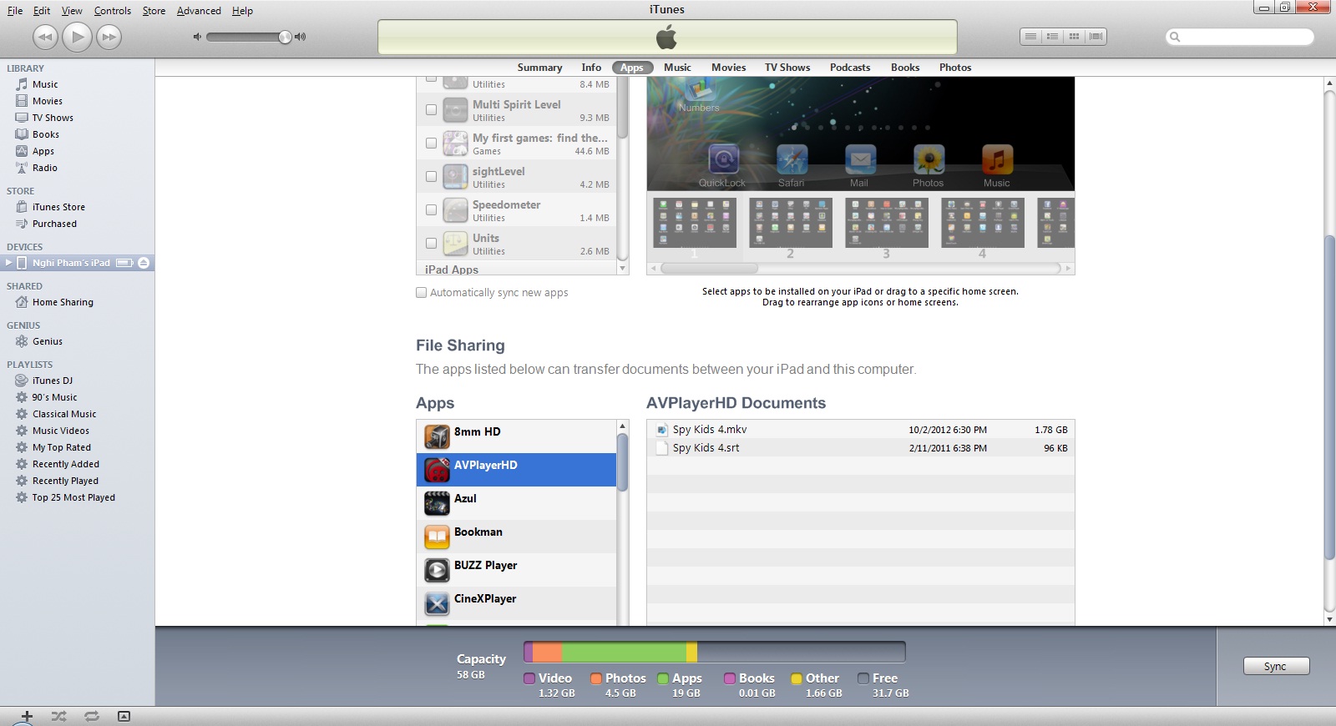Check the Speedometer app checkbox
Viewport: 1336px width, 726px height.
[x=431, y=209]
